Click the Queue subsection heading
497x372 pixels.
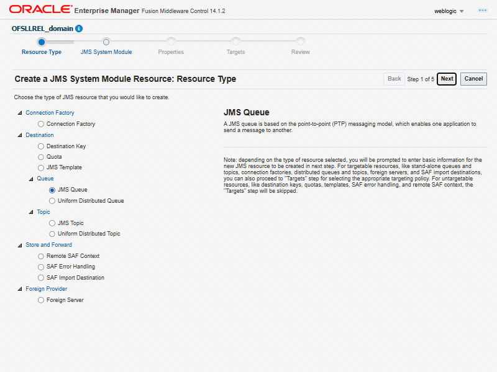point(45,179)
